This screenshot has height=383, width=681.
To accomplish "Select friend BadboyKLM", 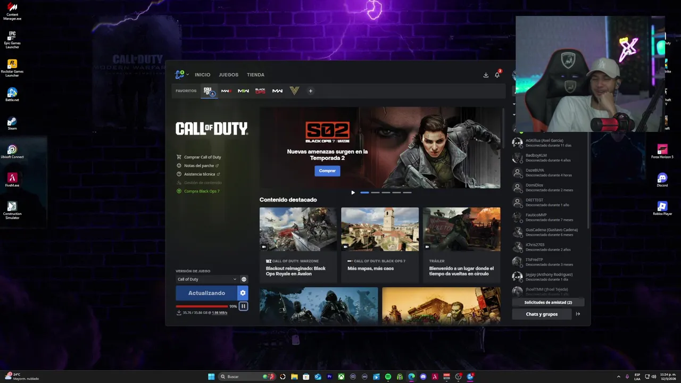I will tap(548, 157).
